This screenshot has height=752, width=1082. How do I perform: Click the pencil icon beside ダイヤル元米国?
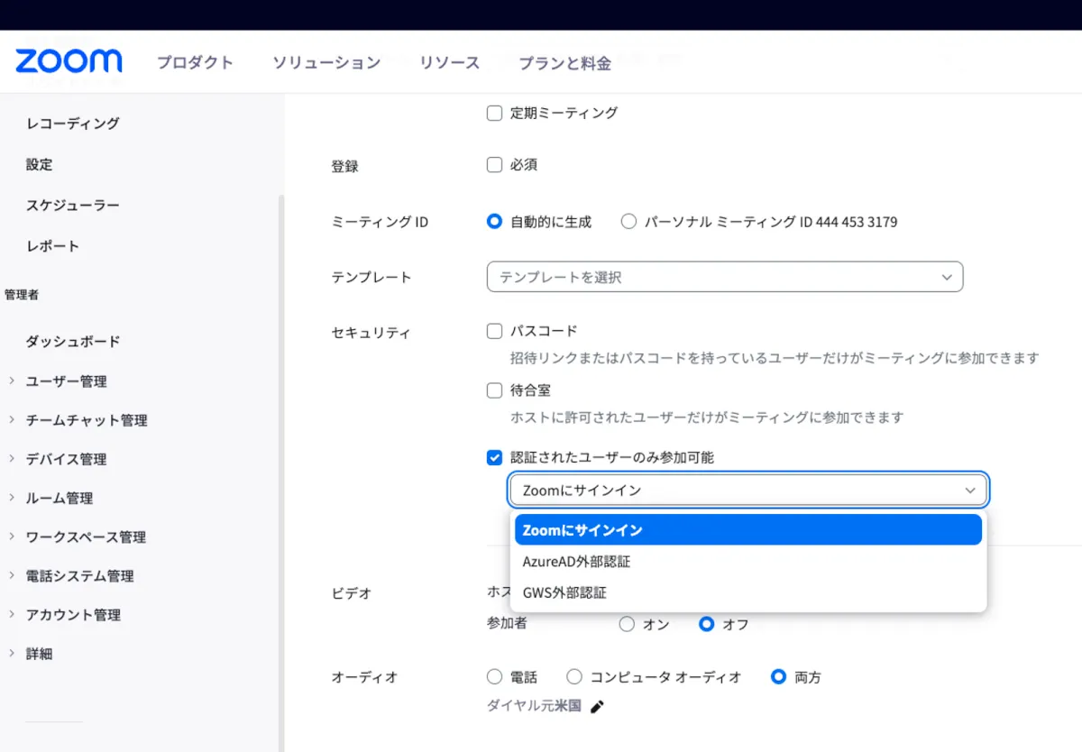pos(597,707)
